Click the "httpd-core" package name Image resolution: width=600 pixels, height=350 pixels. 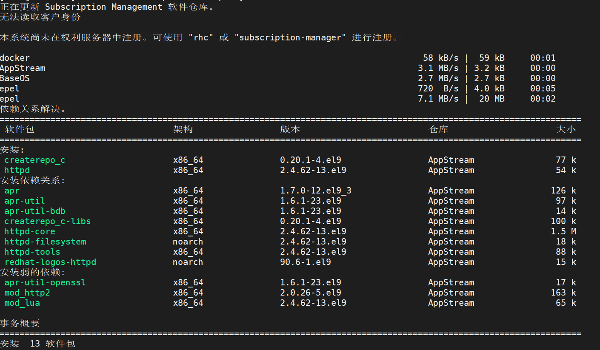[x=30, y=232]
